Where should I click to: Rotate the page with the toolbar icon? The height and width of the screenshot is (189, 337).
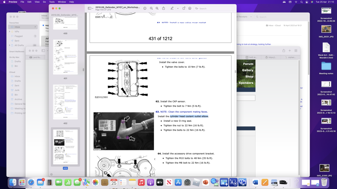(184, 8)
